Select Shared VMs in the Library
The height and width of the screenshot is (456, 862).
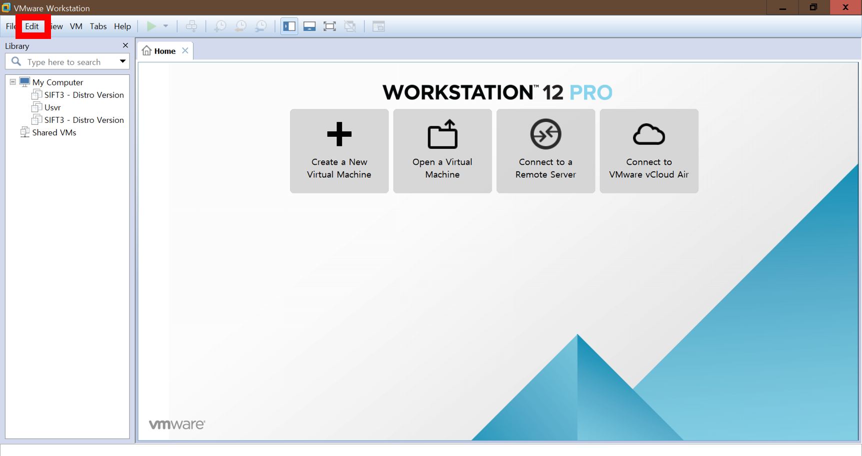[54, 132]
